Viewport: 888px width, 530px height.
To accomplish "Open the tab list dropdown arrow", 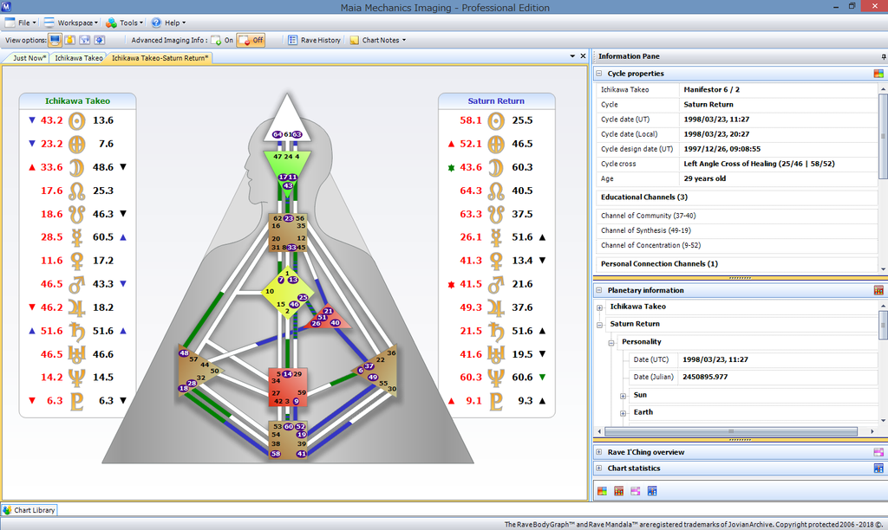I will [572, 56].
